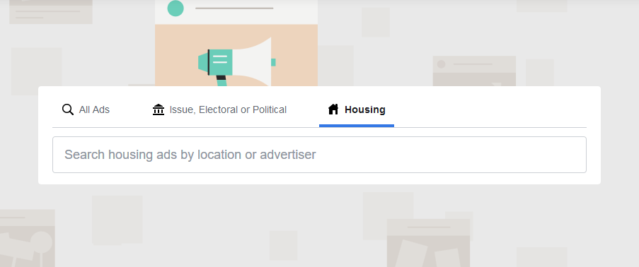The height and width of the screenshot is (267, 639).
Task: Click the faded ad card in the top-left background
Action: coord(51,12)
